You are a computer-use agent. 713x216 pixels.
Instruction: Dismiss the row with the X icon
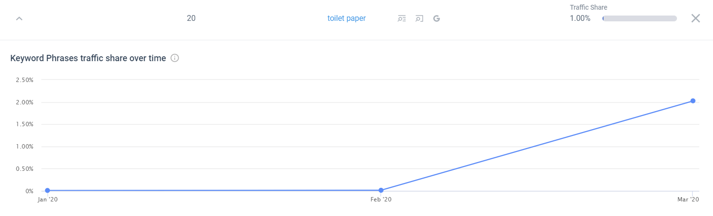tap(695, 18)
